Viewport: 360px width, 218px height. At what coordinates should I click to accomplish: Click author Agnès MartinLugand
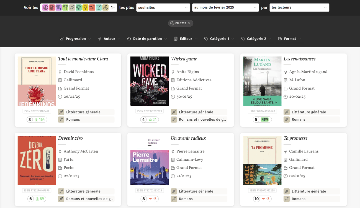(x=308, y=72)
